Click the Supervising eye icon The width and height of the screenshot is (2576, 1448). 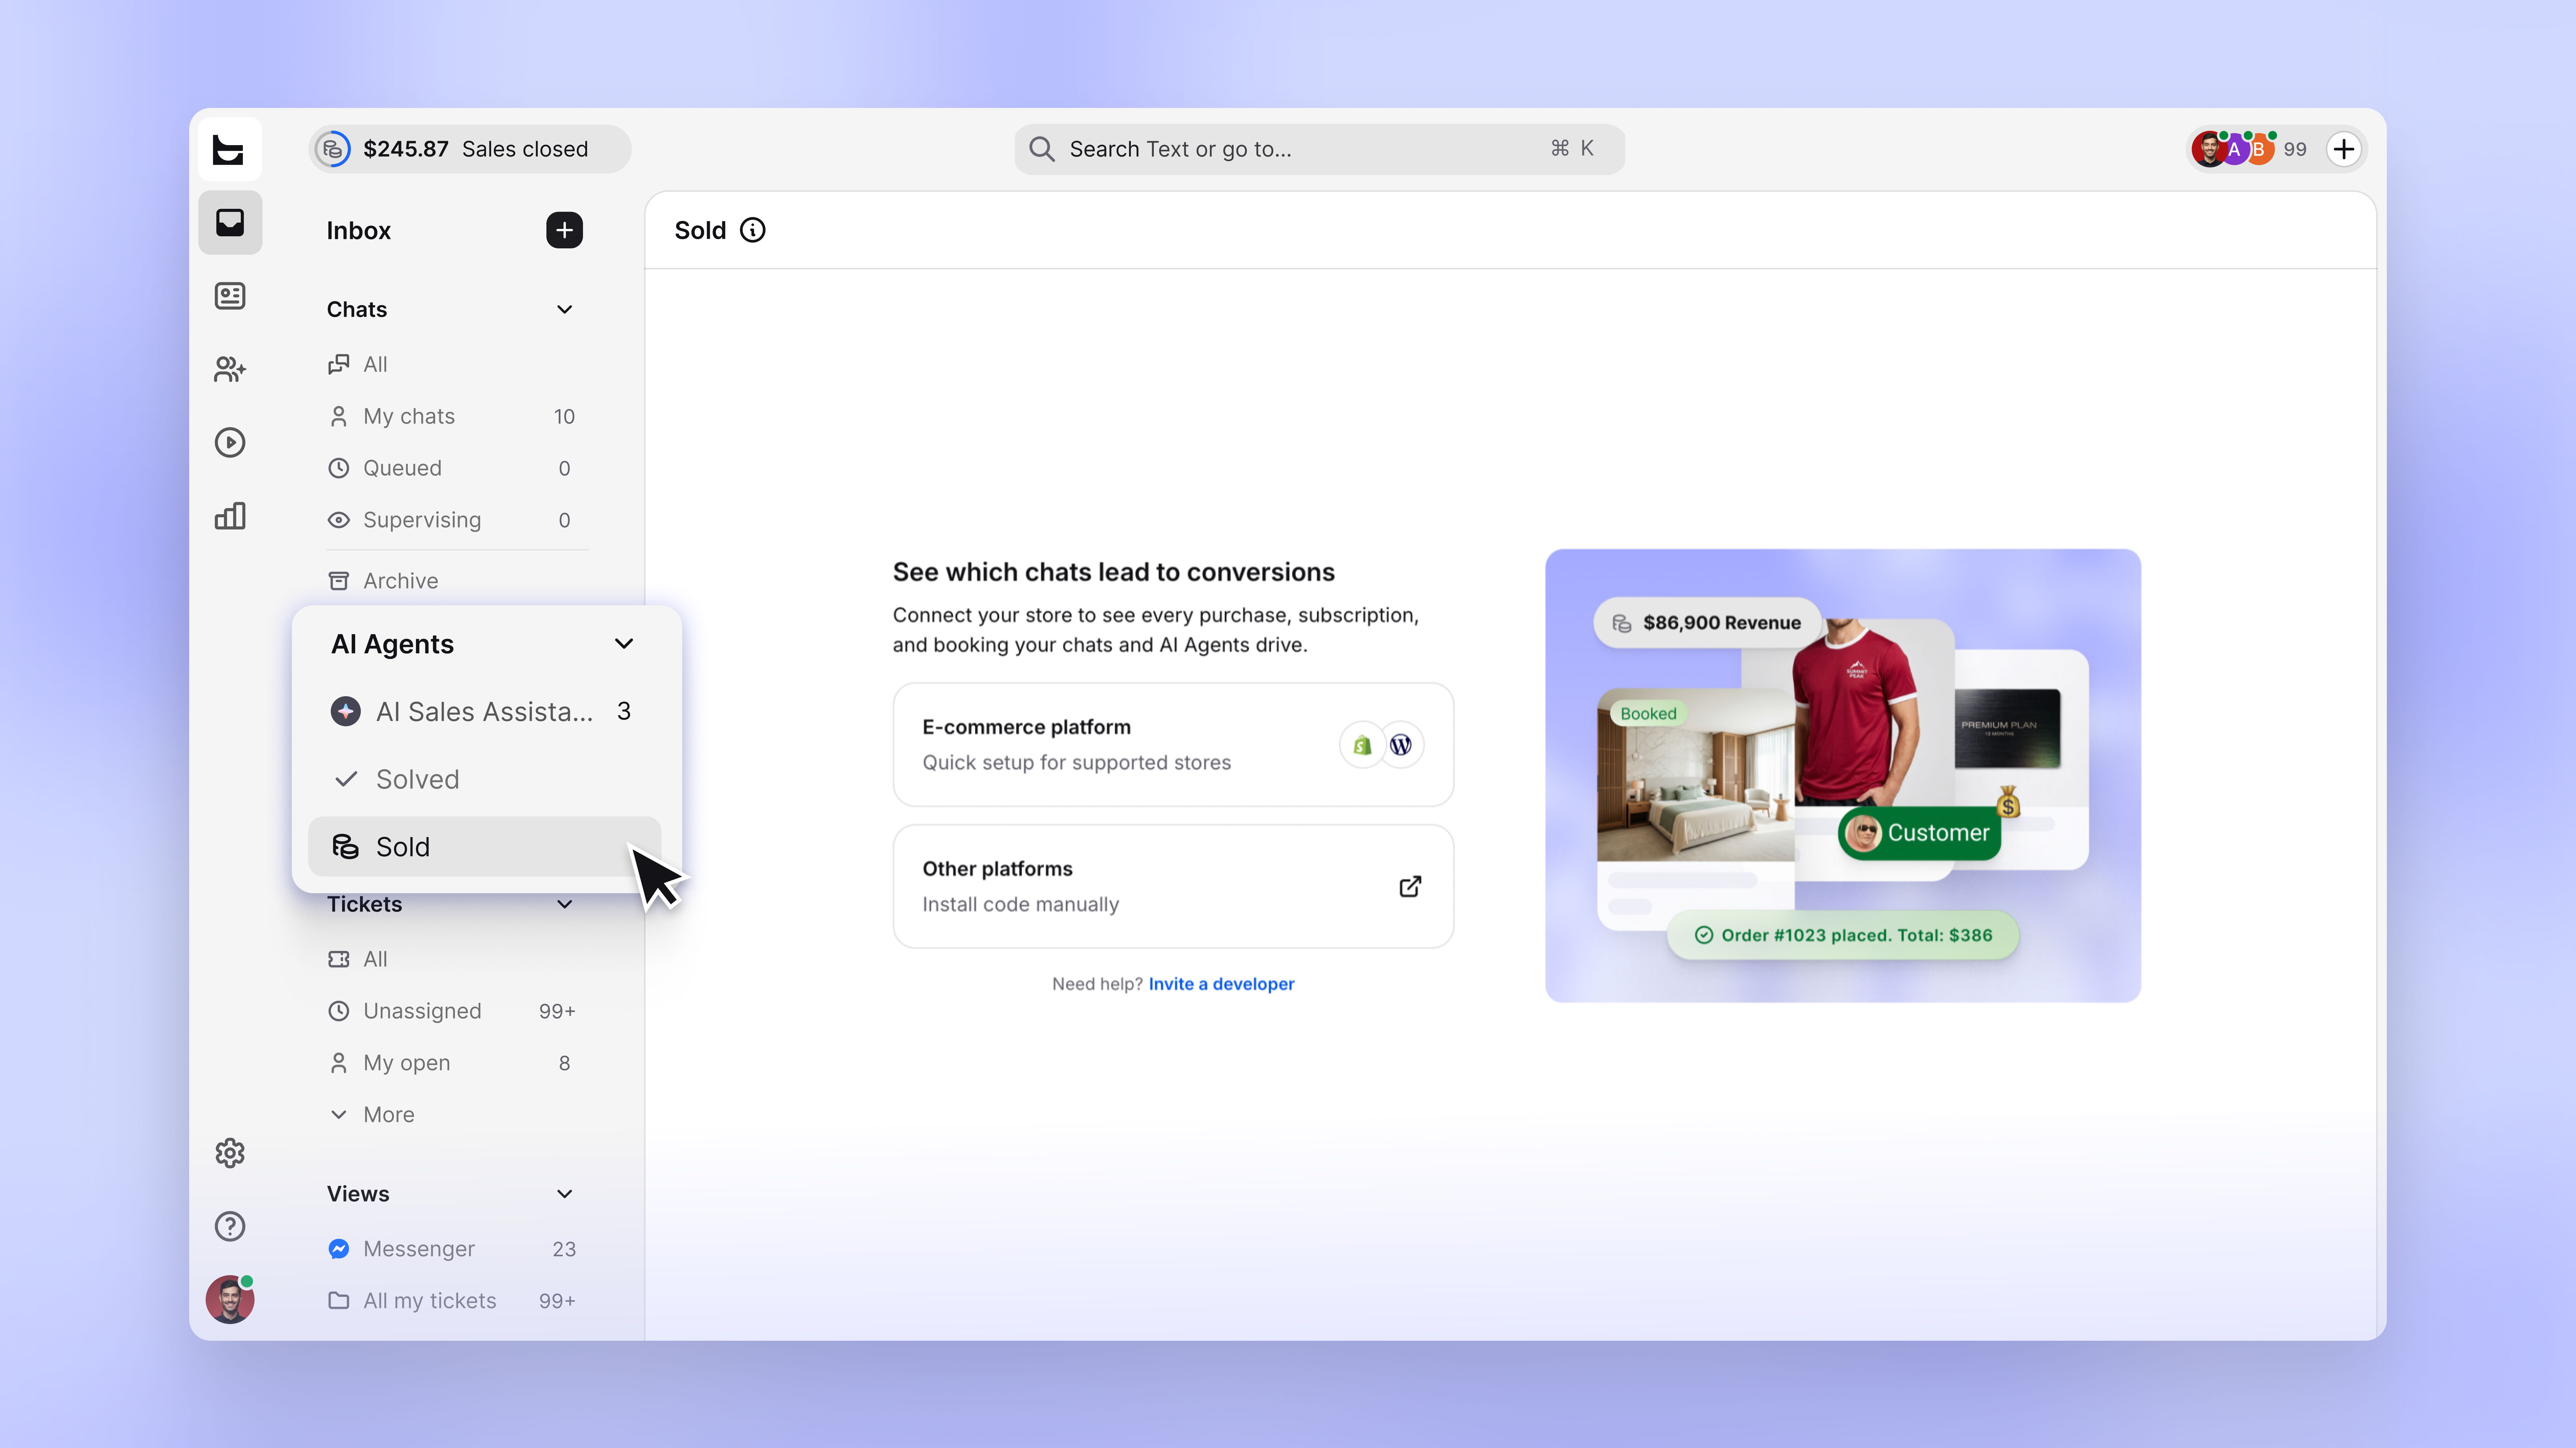339,520
